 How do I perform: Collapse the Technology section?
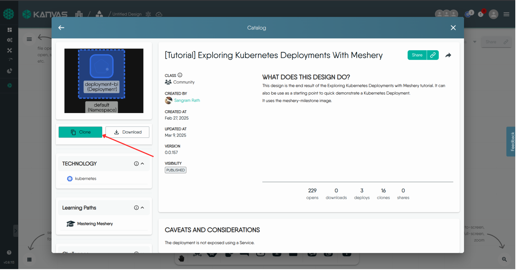[x=143, y=164]
